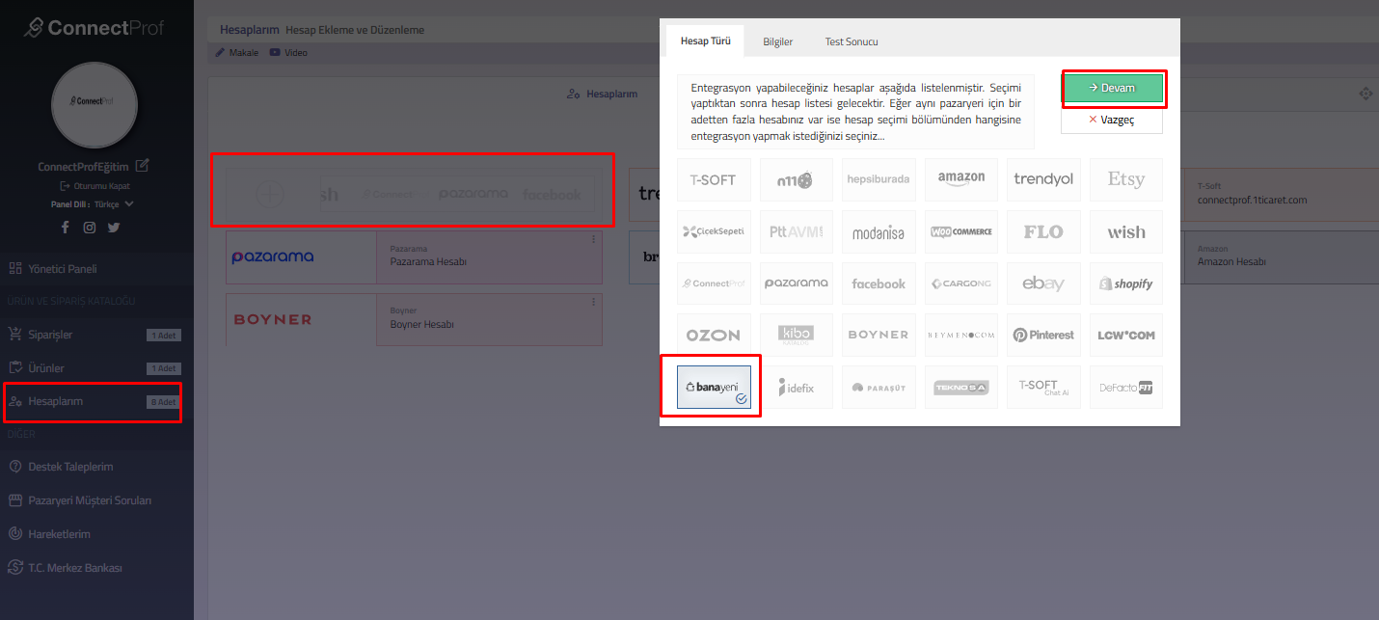This screenshot has height=620, width=1379.
Task: Open Pazarama Hesabı card options menu
Action: tap(593, 240)
